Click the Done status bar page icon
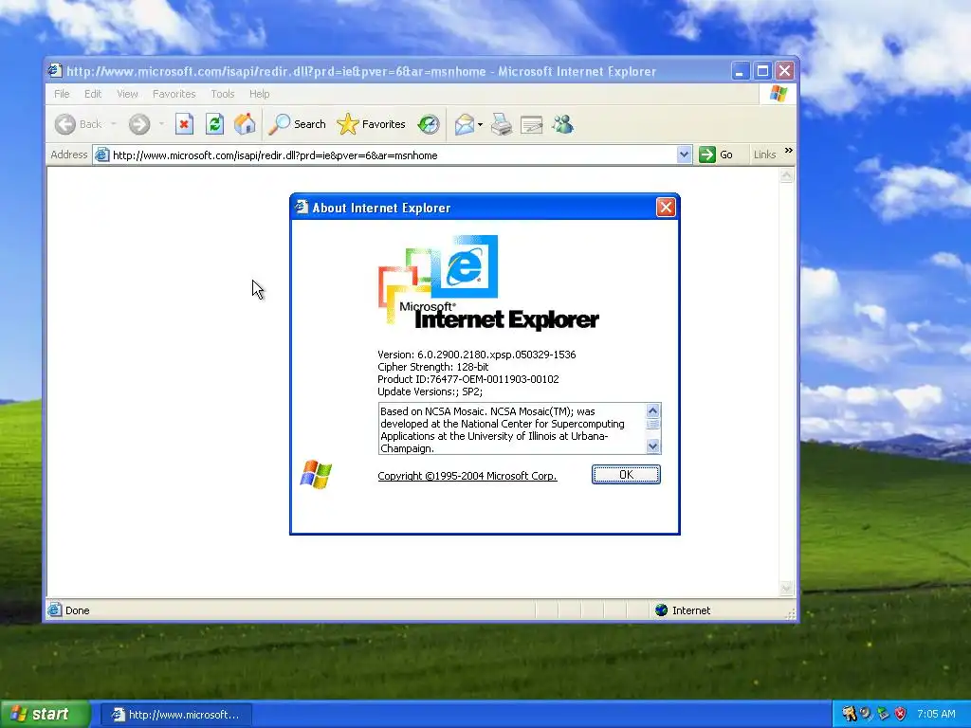Image resolution: width=971 pixels, height=728 pixels. (x=54, y=610)
